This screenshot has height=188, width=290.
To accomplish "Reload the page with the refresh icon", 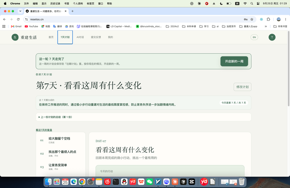I will pyautogui.click(x=18, y=20).
